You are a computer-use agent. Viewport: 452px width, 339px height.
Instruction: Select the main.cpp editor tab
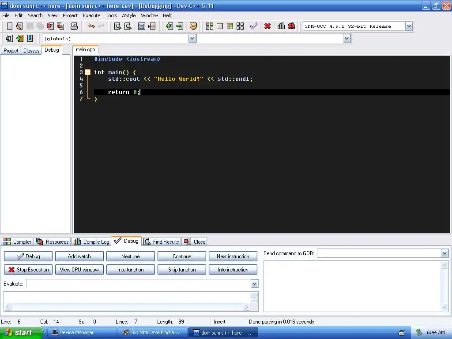click(x=85, y=49)
